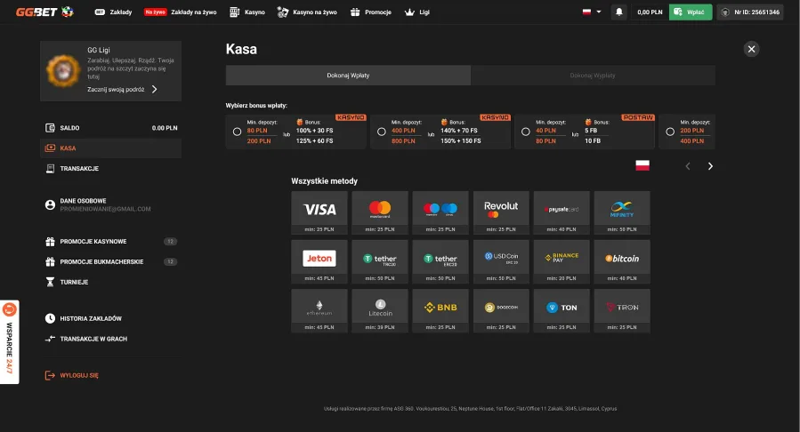Image resolution: width=800 pixels, height=432 pixels.
Task: Open Promocje Kasynowe in sidebar
Action: 110,242
